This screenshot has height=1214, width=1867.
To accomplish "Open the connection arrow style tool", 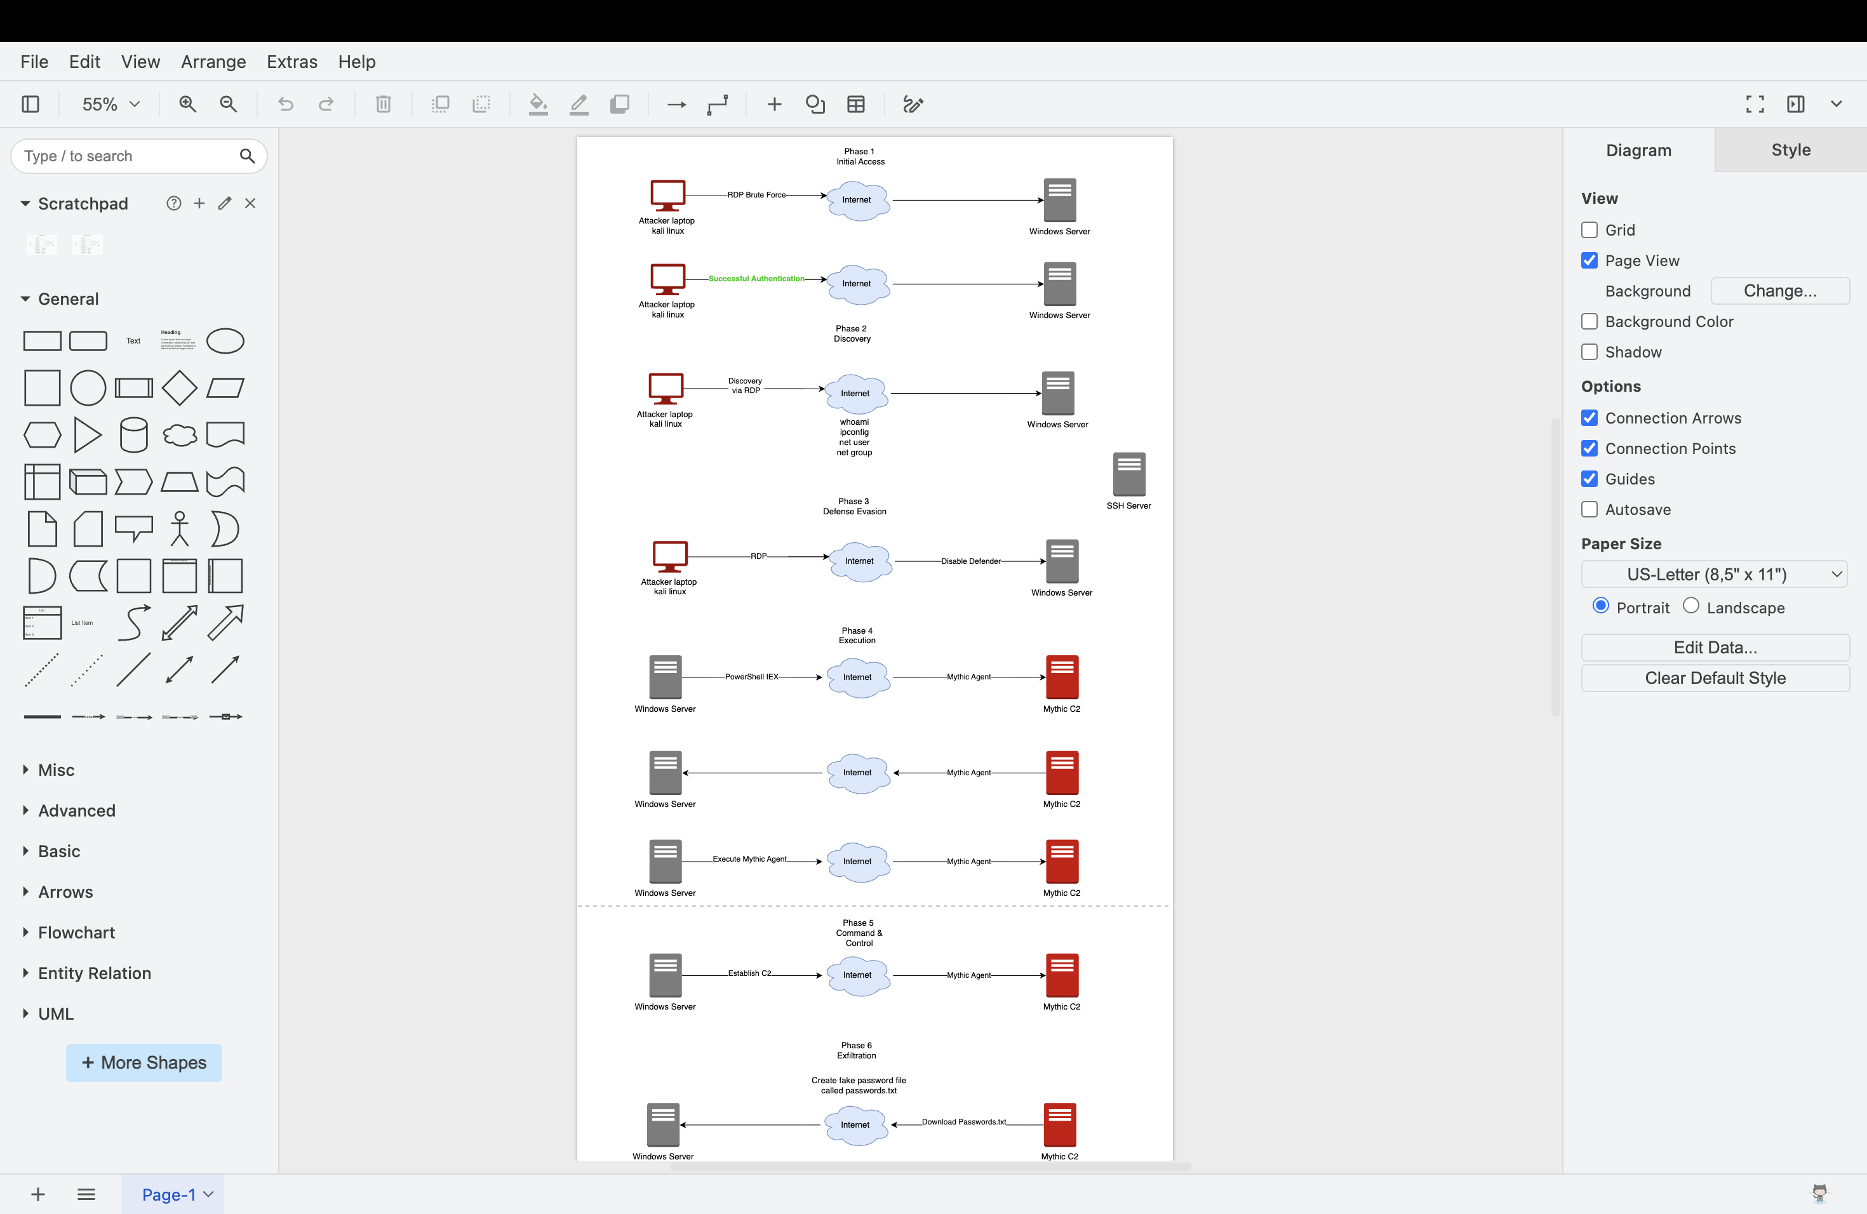I will click(676, 104).
